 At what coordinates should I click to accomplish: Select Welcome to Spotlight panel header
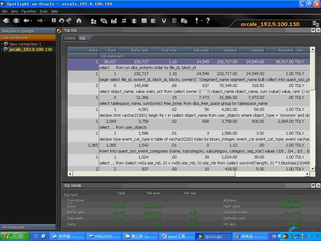click(28, 31)
